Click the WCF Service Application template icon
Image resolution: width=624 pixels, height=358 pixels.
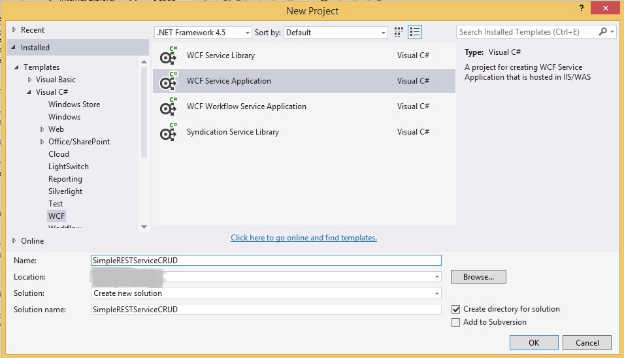(169, 82)
